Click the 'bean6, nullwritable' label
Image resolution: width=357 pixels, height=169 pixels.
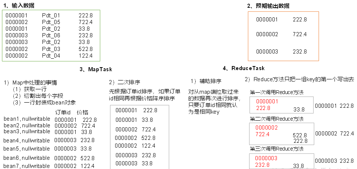pyautogui.click(x=27, y=158)
